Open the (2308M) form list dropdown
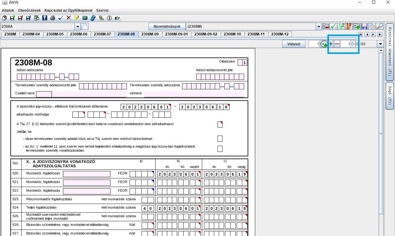 (x=318, y=26)
